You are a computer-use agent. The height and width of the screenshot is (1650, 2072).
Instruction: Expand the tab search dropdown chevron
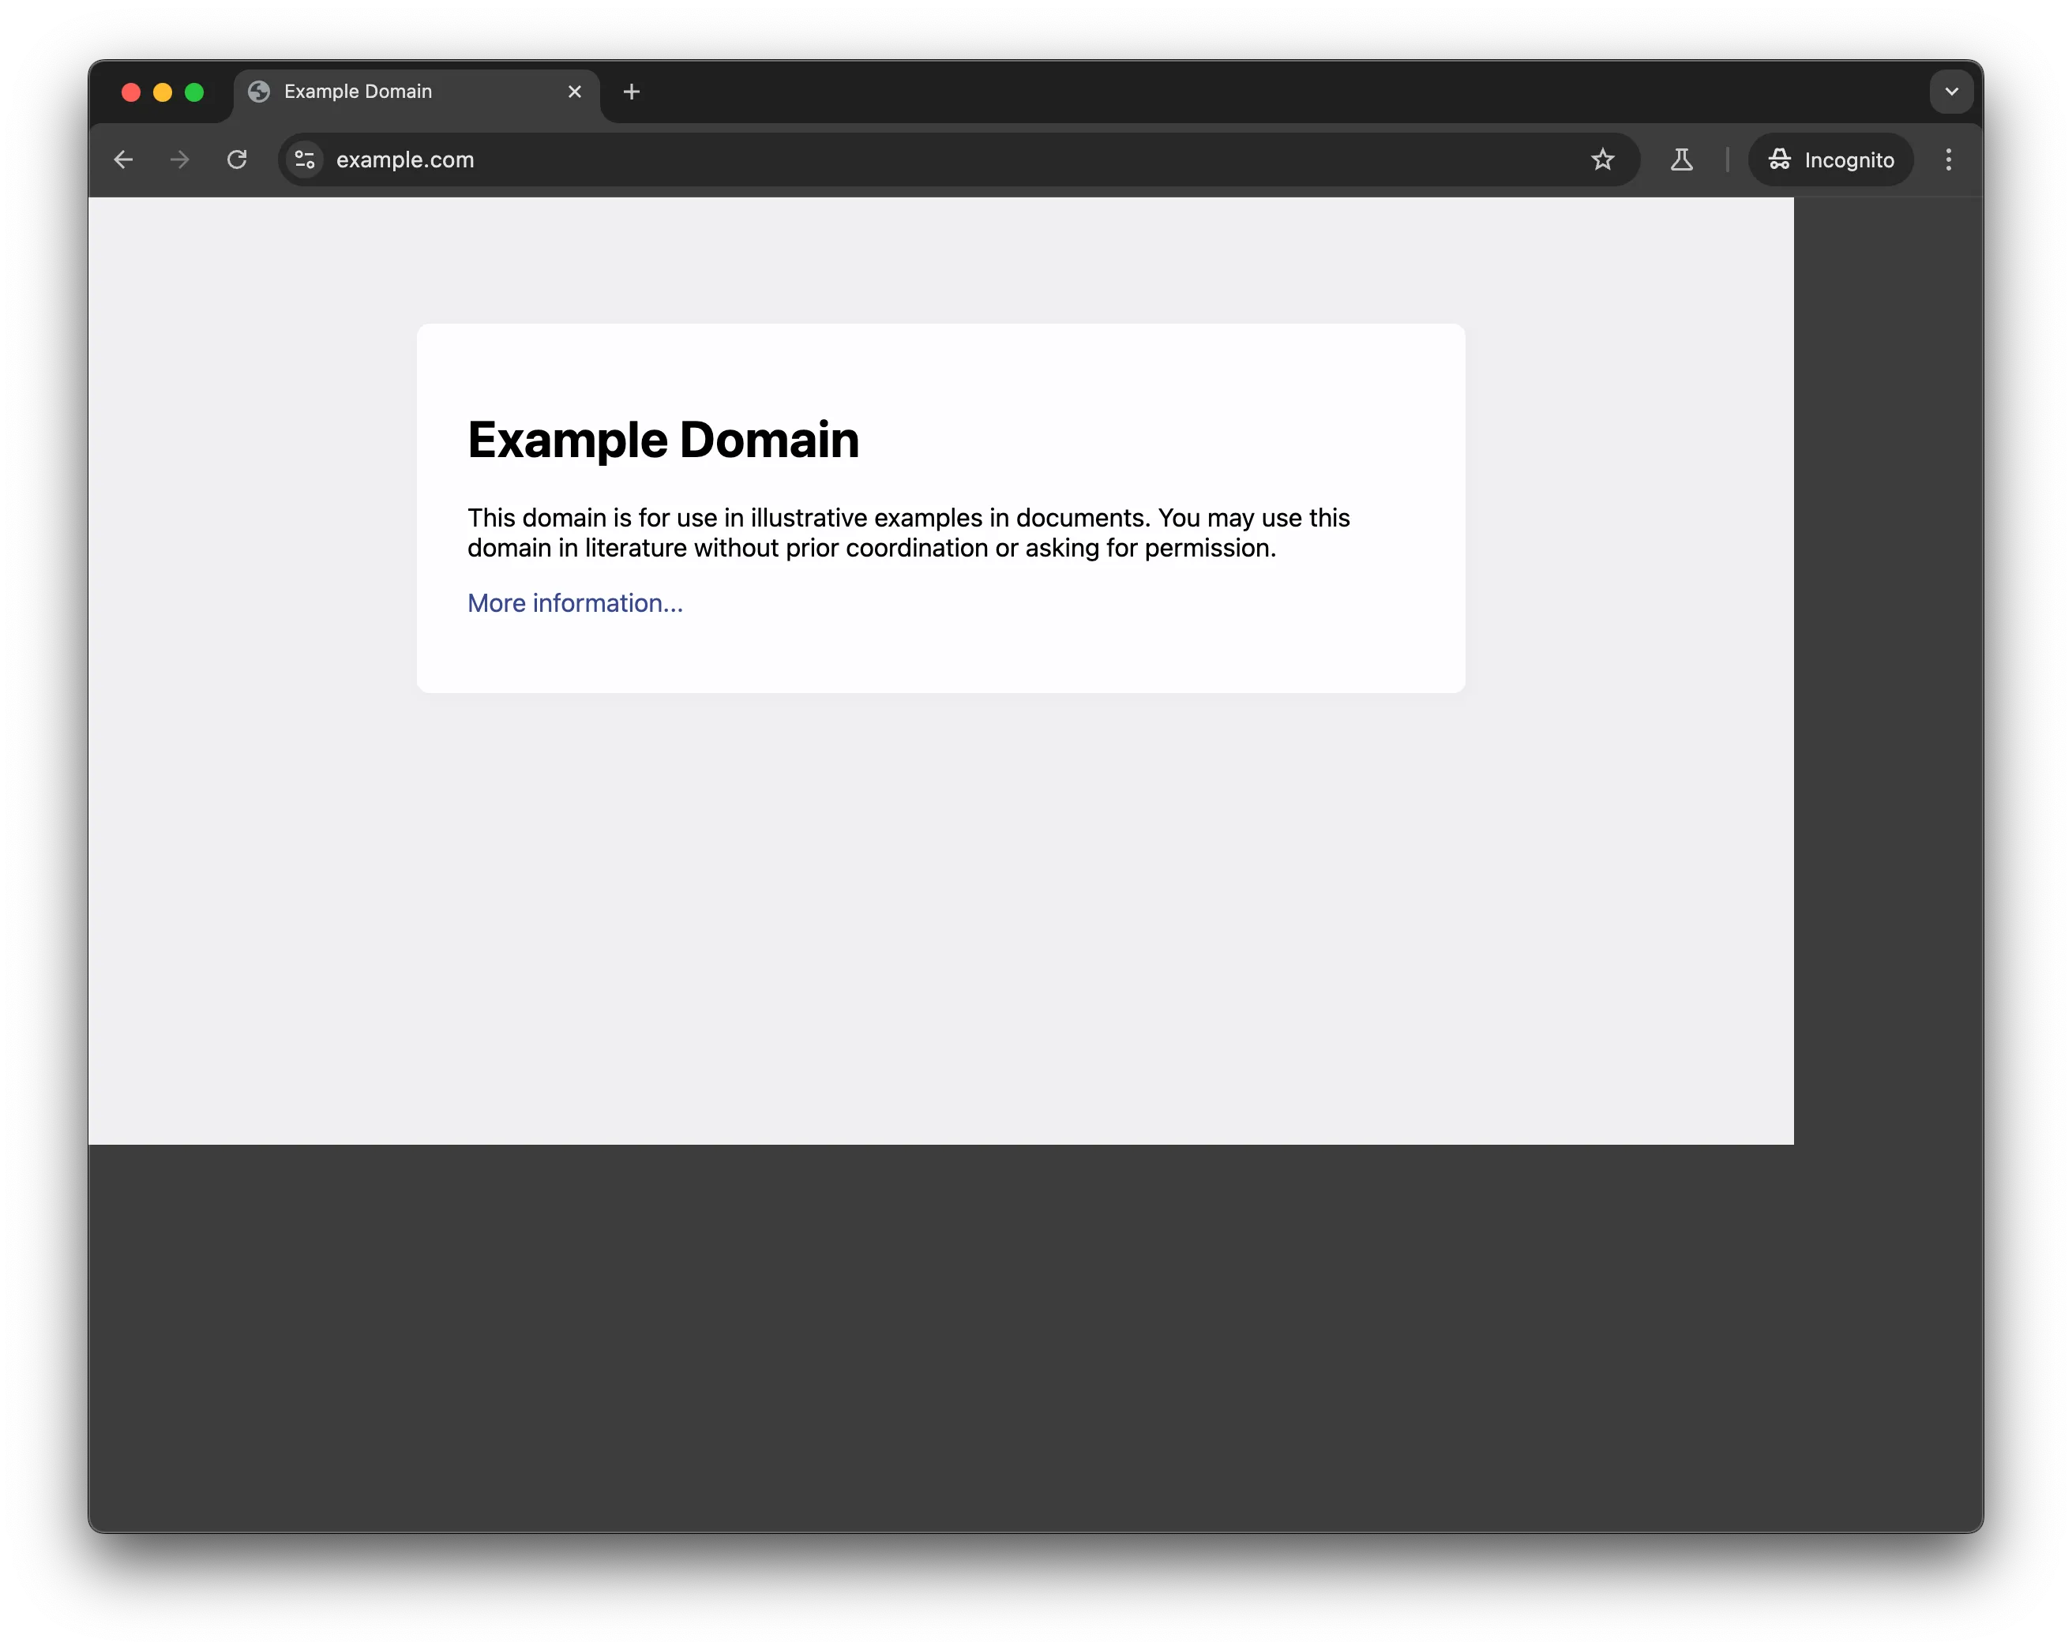tap(1951, 92)
